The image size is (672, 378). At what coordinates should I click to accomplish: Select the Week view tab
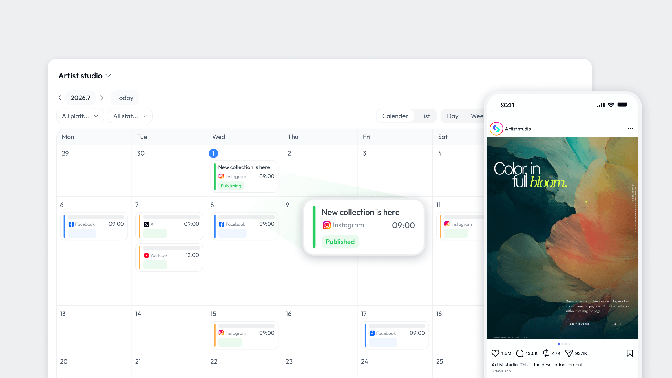click(x=477, y=116)
